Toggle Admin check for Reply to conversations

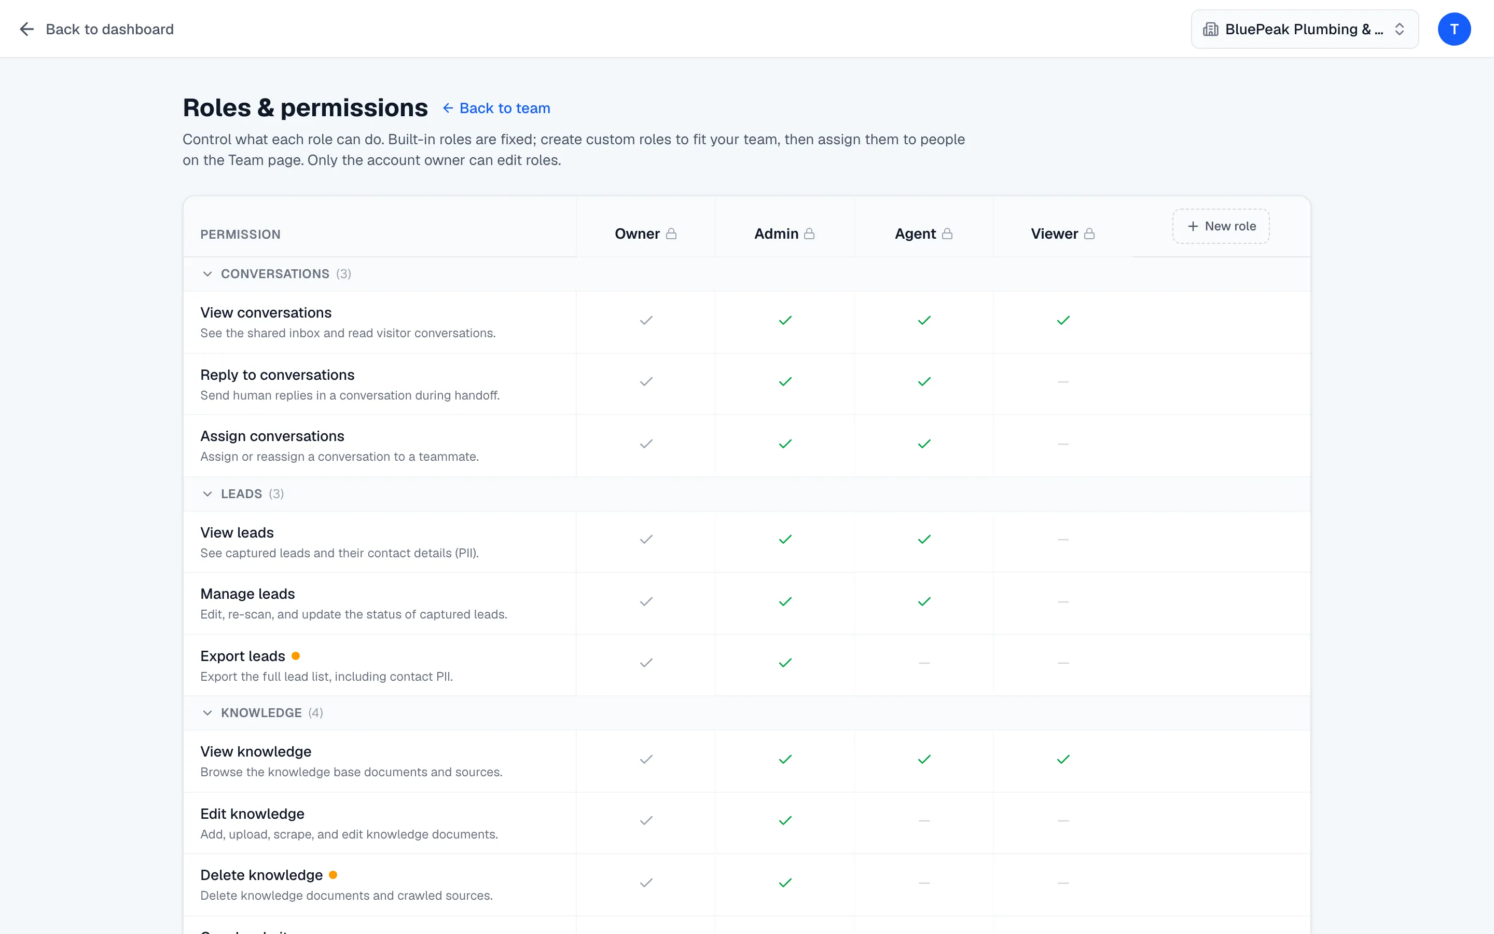point(785,382)
